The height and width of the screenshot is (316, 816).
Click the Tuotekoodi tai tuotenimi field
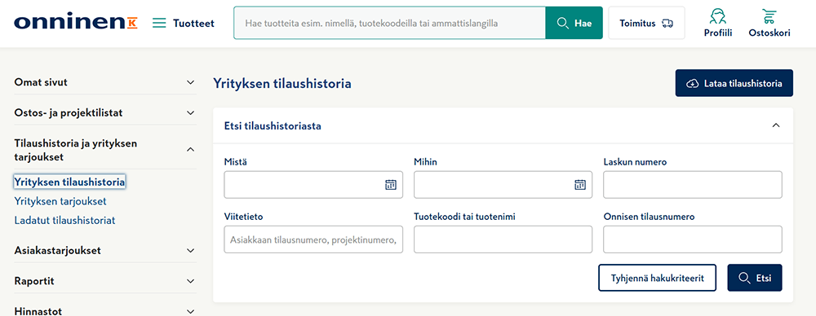(503, 239)
